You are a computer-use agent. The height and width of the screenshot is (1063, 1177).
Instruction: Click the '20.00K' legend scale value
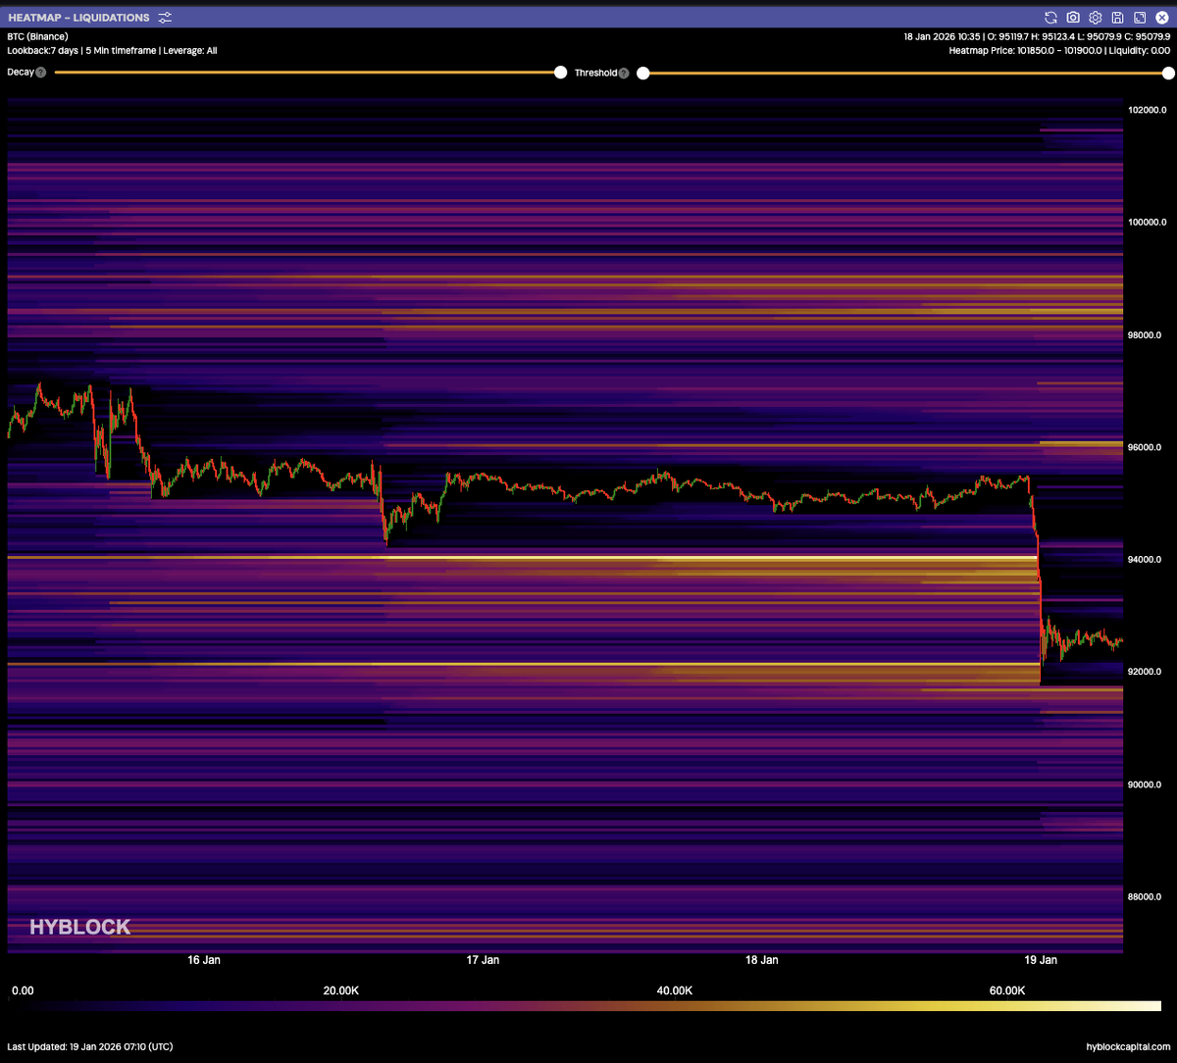tap(341, 991)
